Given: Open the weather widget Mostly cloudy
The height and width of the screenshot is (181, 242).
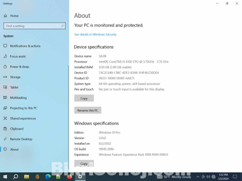Looking at the screenshot, I should [x=174, y=177].
